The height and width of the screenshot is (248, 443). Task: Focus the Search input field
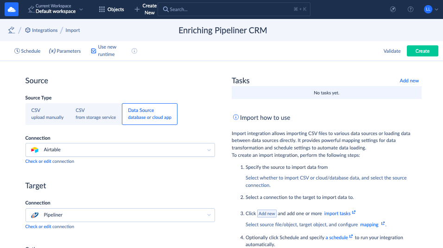click(234, 9)
